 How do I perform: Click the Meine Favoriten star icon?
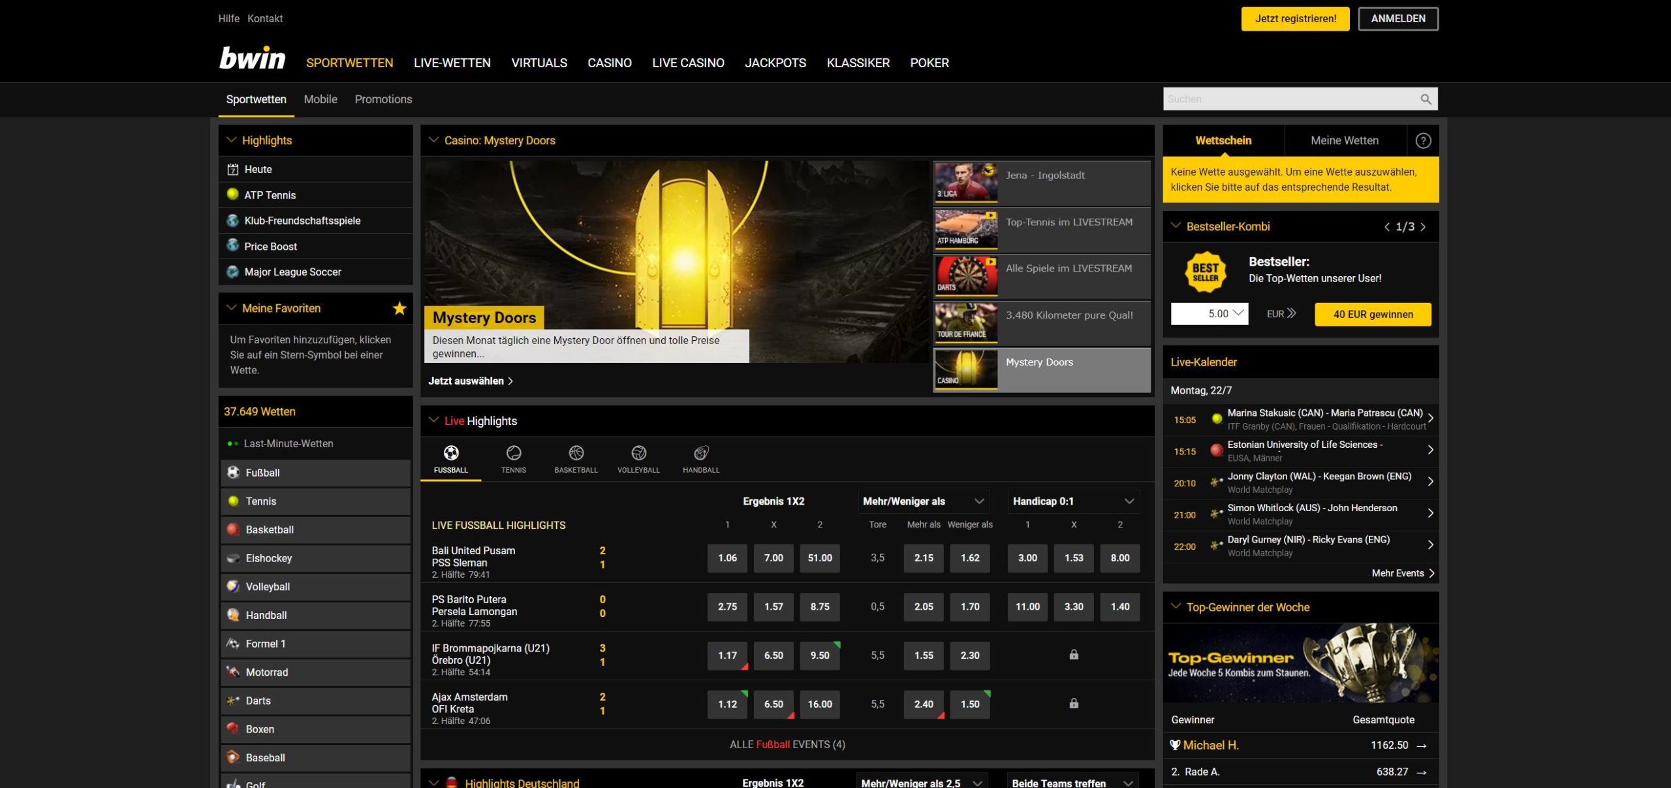[x=399, y=308]
